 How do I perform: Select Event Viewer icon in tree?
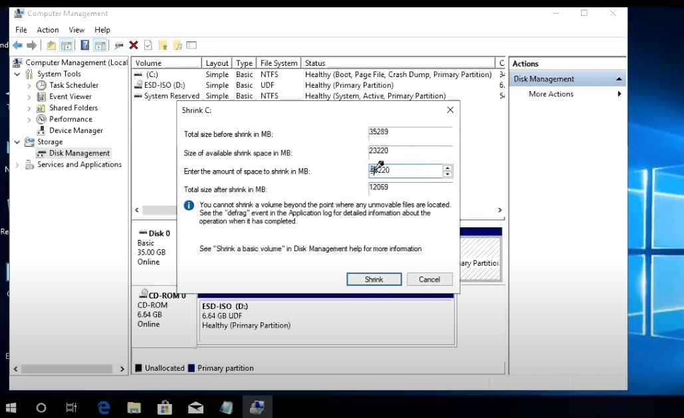pos(41,96)
